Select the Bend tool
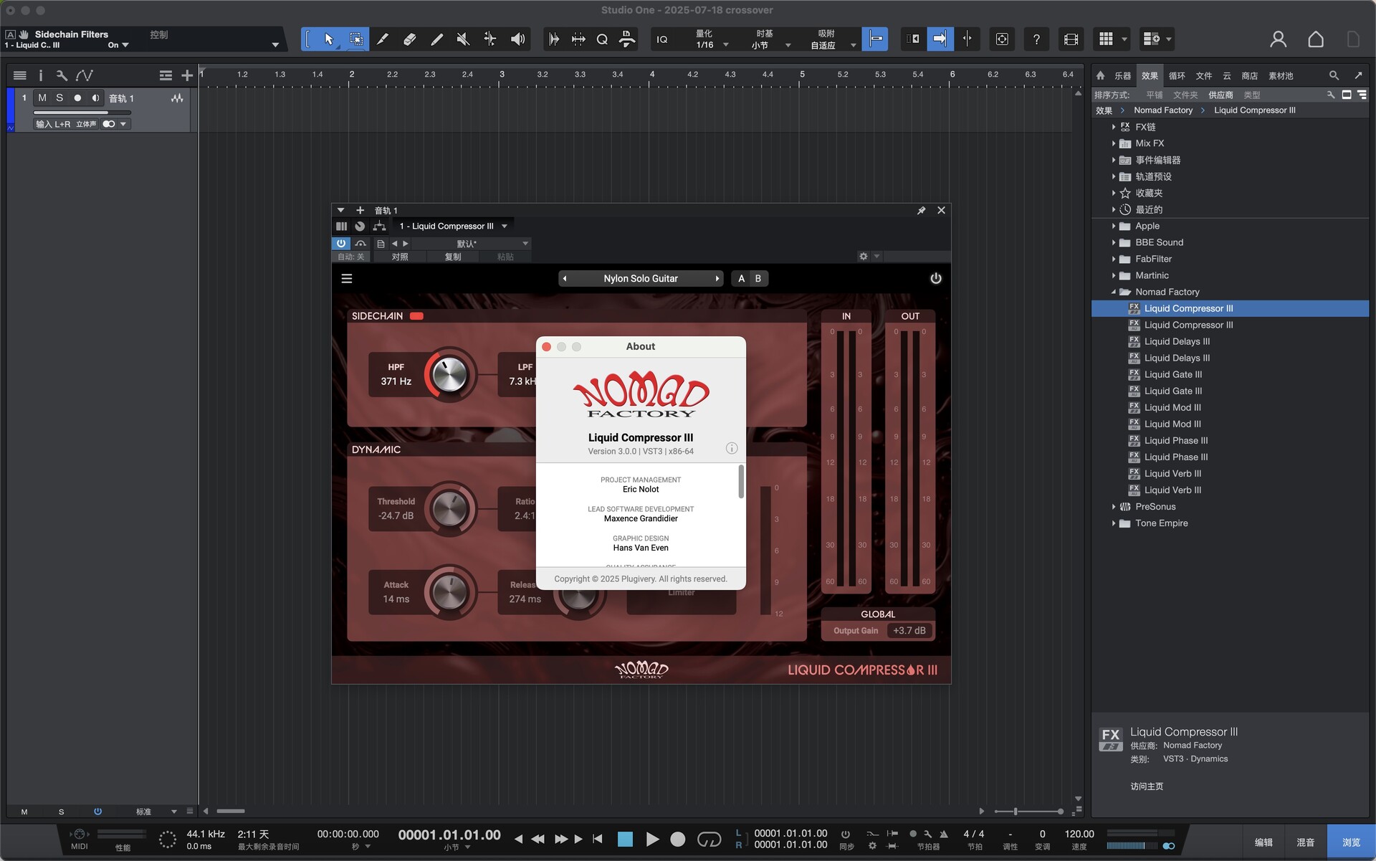Screen dimensions: 1376x861 pos(490,39)
